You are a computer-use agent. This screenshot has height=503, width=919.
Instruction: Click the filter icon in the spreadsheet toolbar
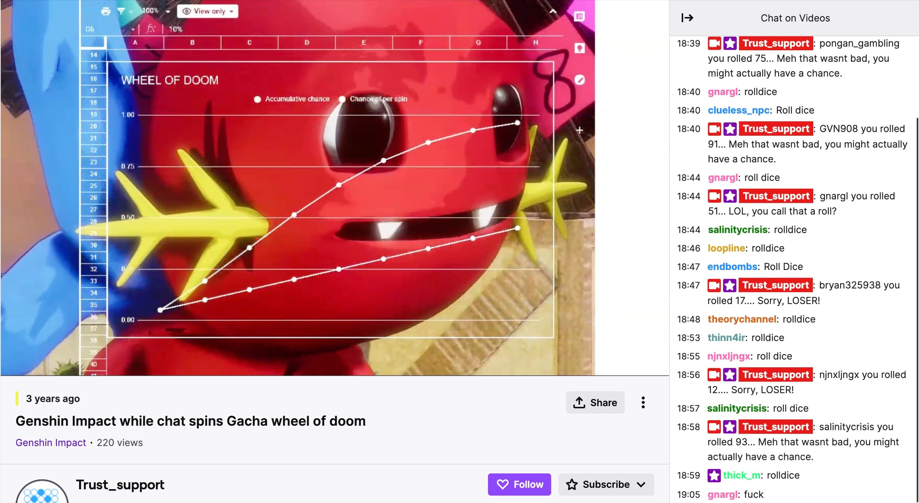[121, 11]
